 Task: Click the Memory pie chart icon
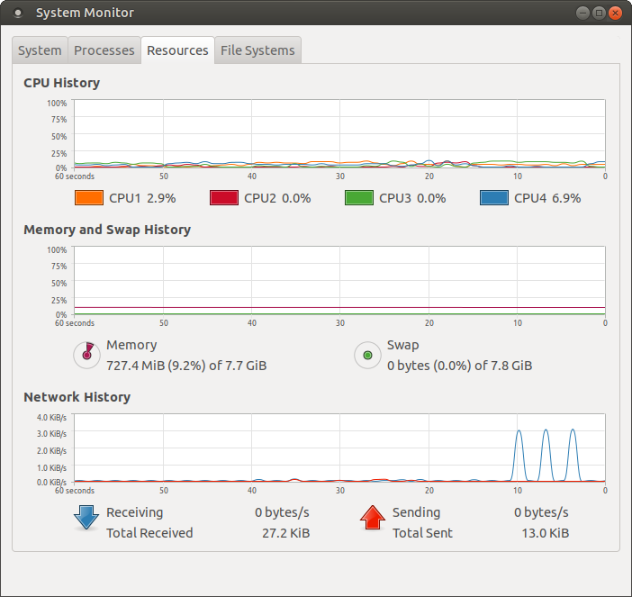tap(86, 356)
